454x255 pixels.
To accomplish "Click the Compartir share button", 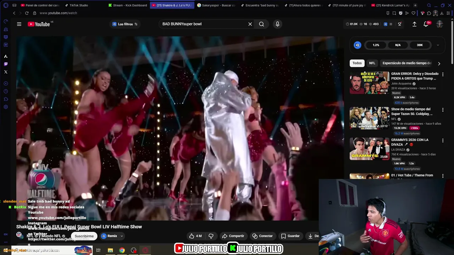I will coord(233,236).
